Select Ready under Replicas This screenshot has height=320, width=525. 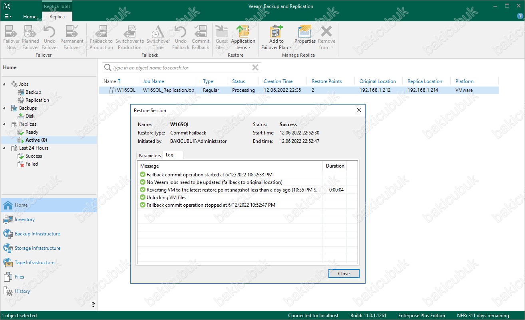click(32, 132)
